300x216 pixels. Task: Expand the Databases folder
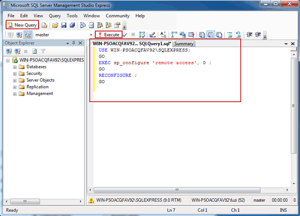pos(14,67)
